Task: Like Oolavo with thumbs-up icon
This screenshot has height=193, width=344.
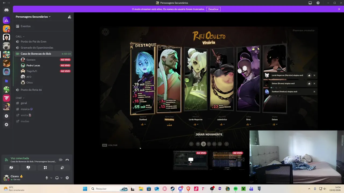Action: click(x=274, y=124)
